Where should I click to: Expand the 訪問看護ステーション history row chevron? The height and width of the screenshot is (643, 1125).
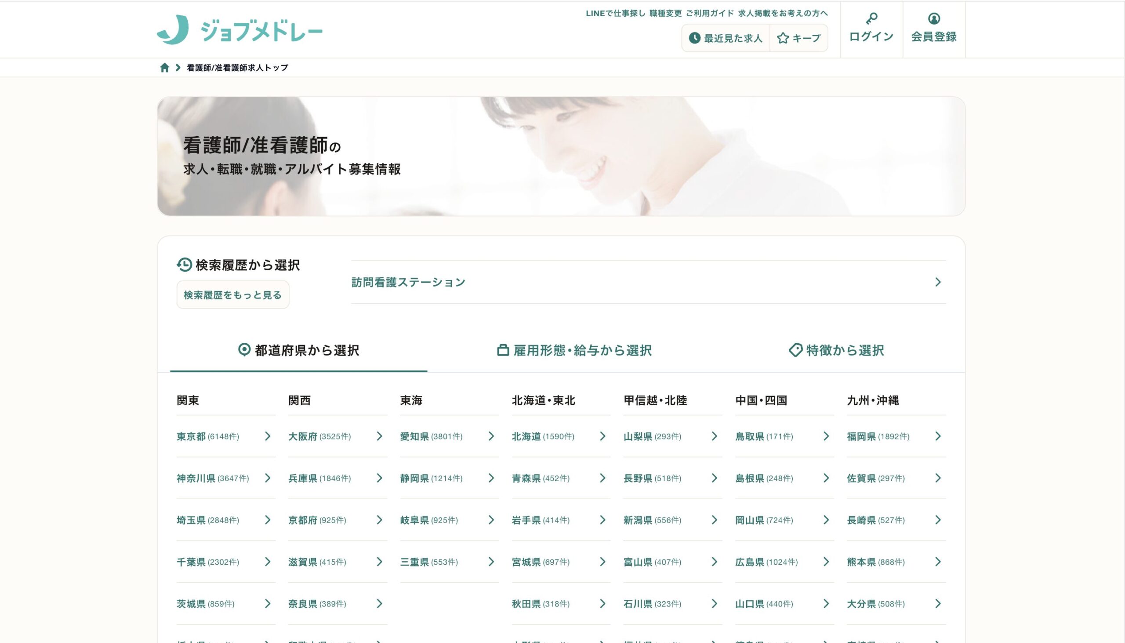click(x=938, y=282)
